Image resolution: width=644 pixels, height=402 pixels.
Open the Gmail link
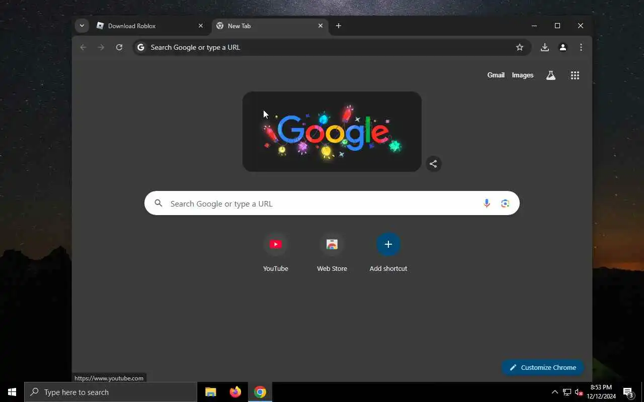(496, 75)
